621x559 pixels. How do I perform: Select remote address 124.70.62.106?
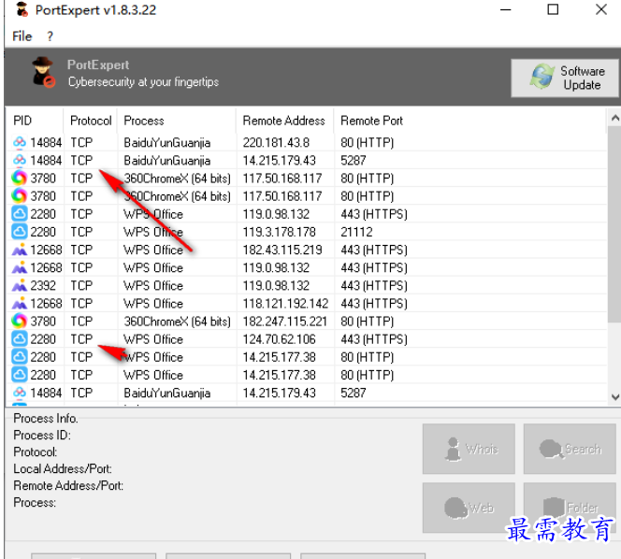280,339
